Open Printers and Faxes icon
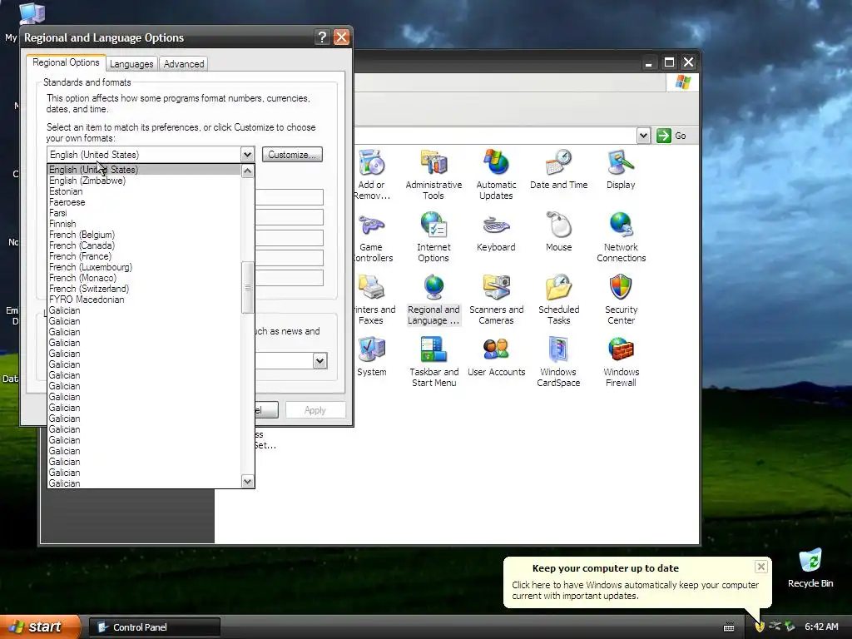The image size is (852, 639). [373, 300]
